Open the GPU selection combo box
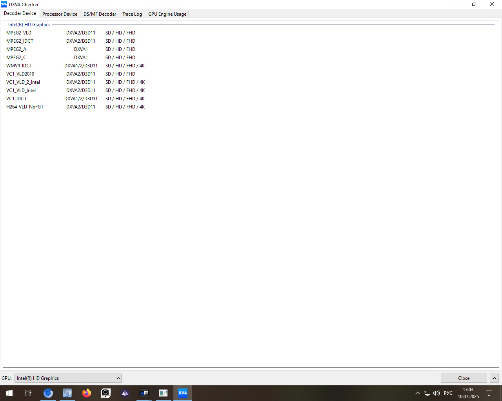The height and width of the screenshot is (401, 502). tap(68, 378)
